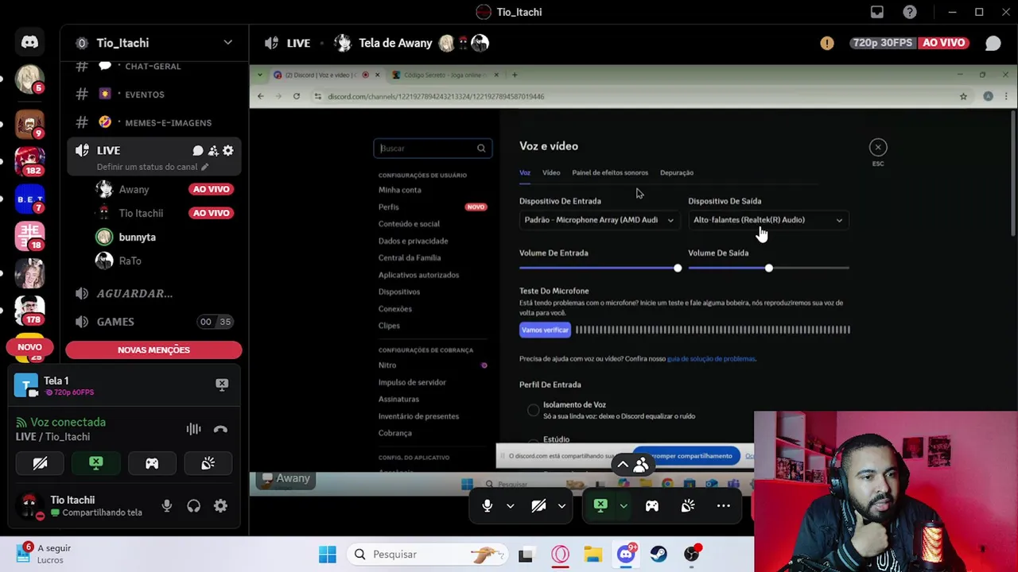Toggle camera in stream control bar

coord(538,506)
